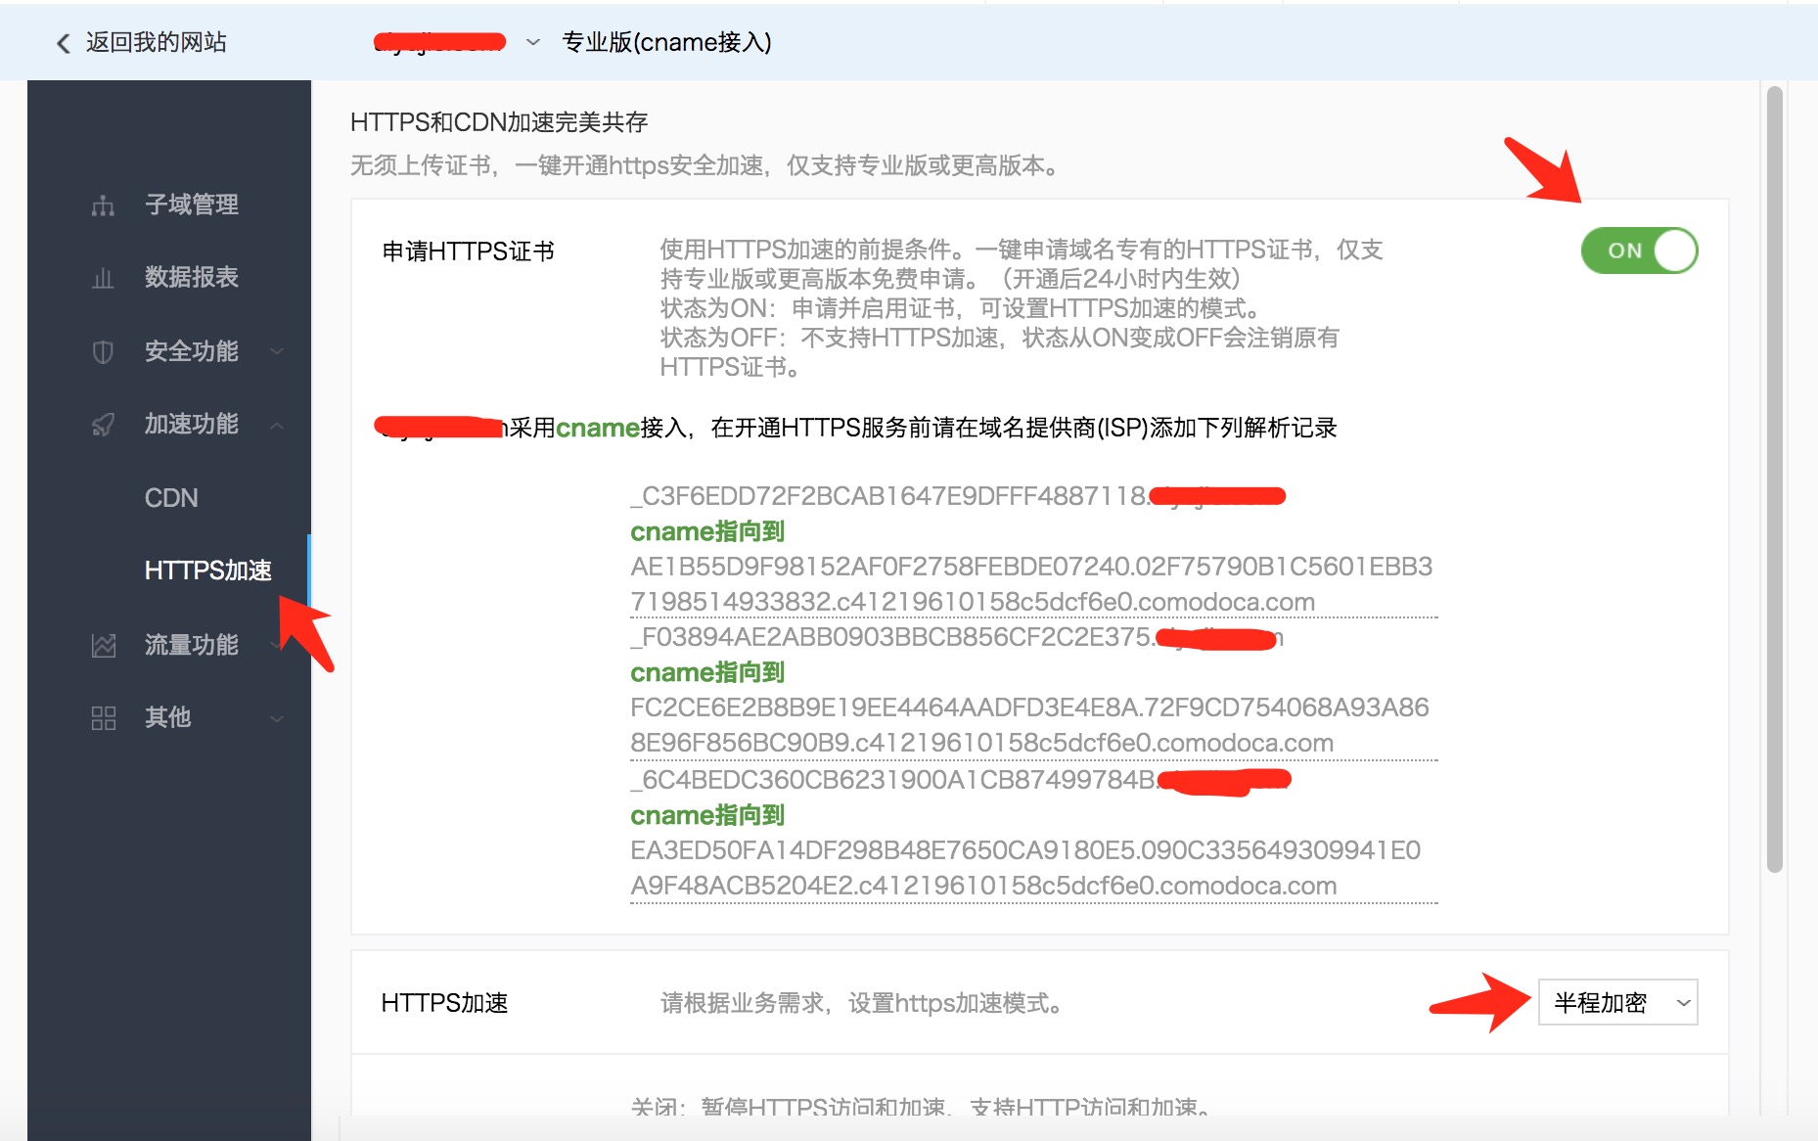Expand the 安全功能 submenu chevron
This screenshot has height=1141, width=1818.
pyautogui.click(x=277, y=351)
